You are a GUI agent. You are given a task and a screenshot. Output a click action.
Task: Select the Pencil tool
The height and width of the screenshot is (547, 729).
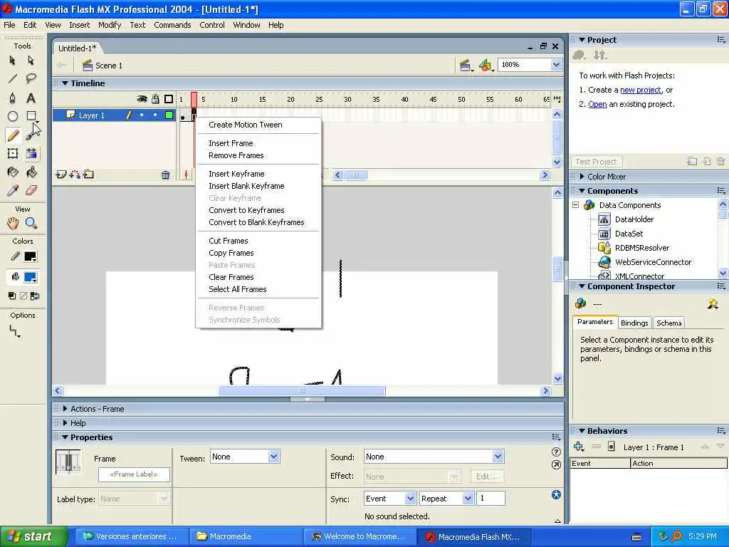pyautogui.click(x=13, y=135)
